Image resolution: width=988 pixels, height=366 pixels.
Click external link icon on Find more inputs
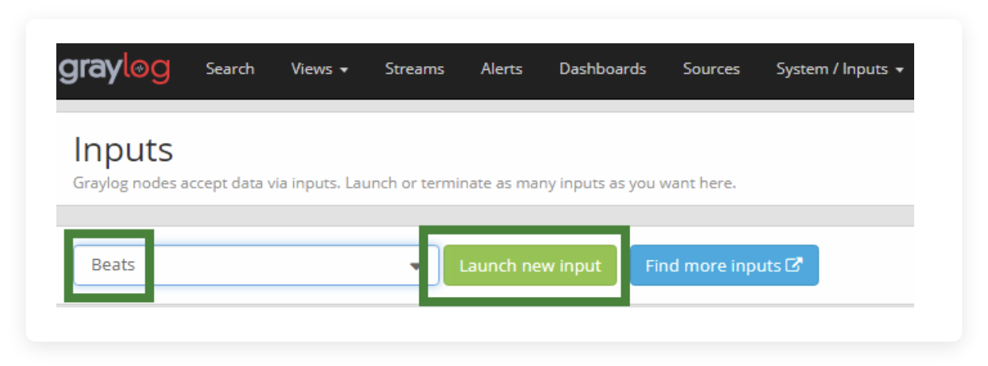point(795,266)
